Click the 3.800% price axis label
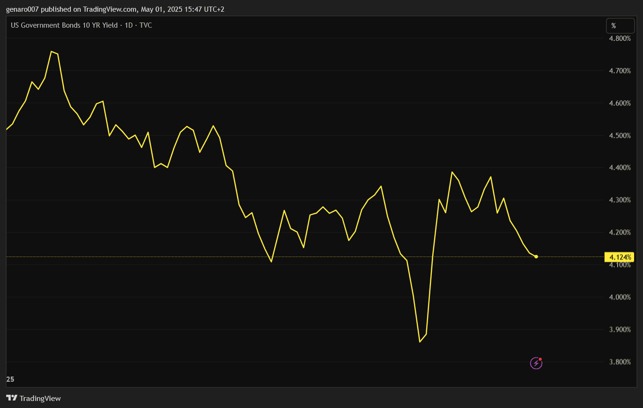 (x=620, y=362)
